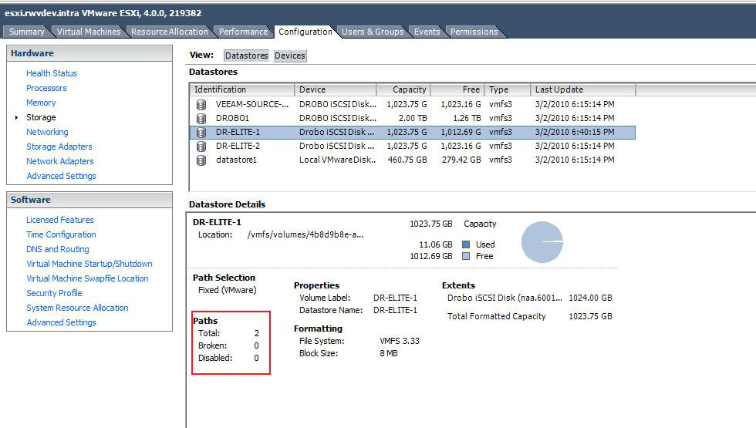Click the Local VMware Disk device cell
This screenshot has width=756, height=428.
click(338, 160)
